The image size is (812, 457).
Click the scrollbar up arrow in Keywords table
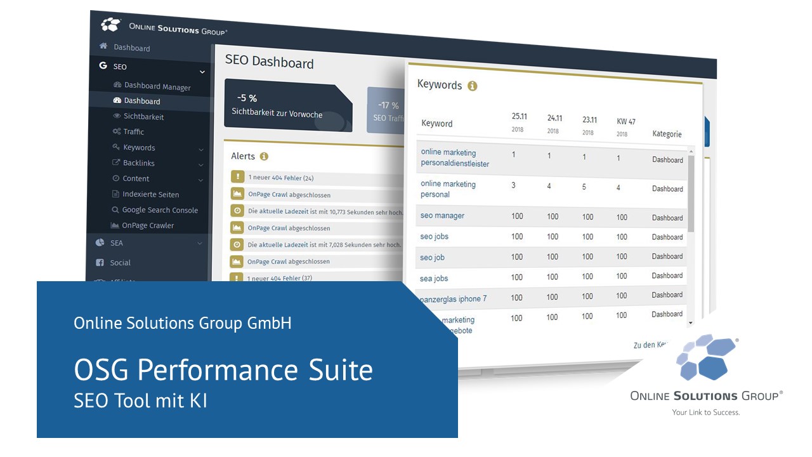pyautogui.click(x=691, y=151)
